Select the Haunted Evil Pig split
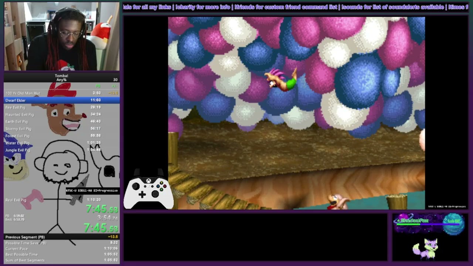This screenshot has width=473, height=266. tap(62, 115)
